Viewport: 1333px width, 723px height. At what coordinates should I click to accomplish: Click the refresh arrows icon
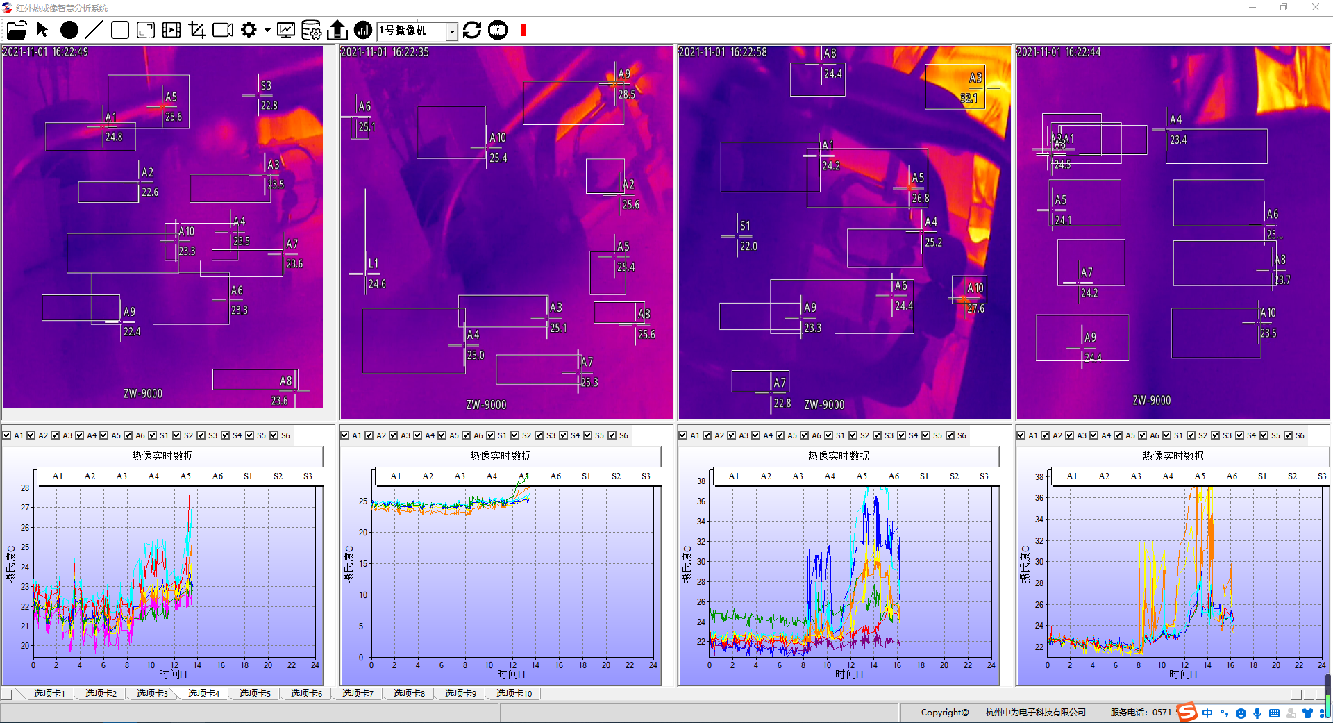point(472,30)
